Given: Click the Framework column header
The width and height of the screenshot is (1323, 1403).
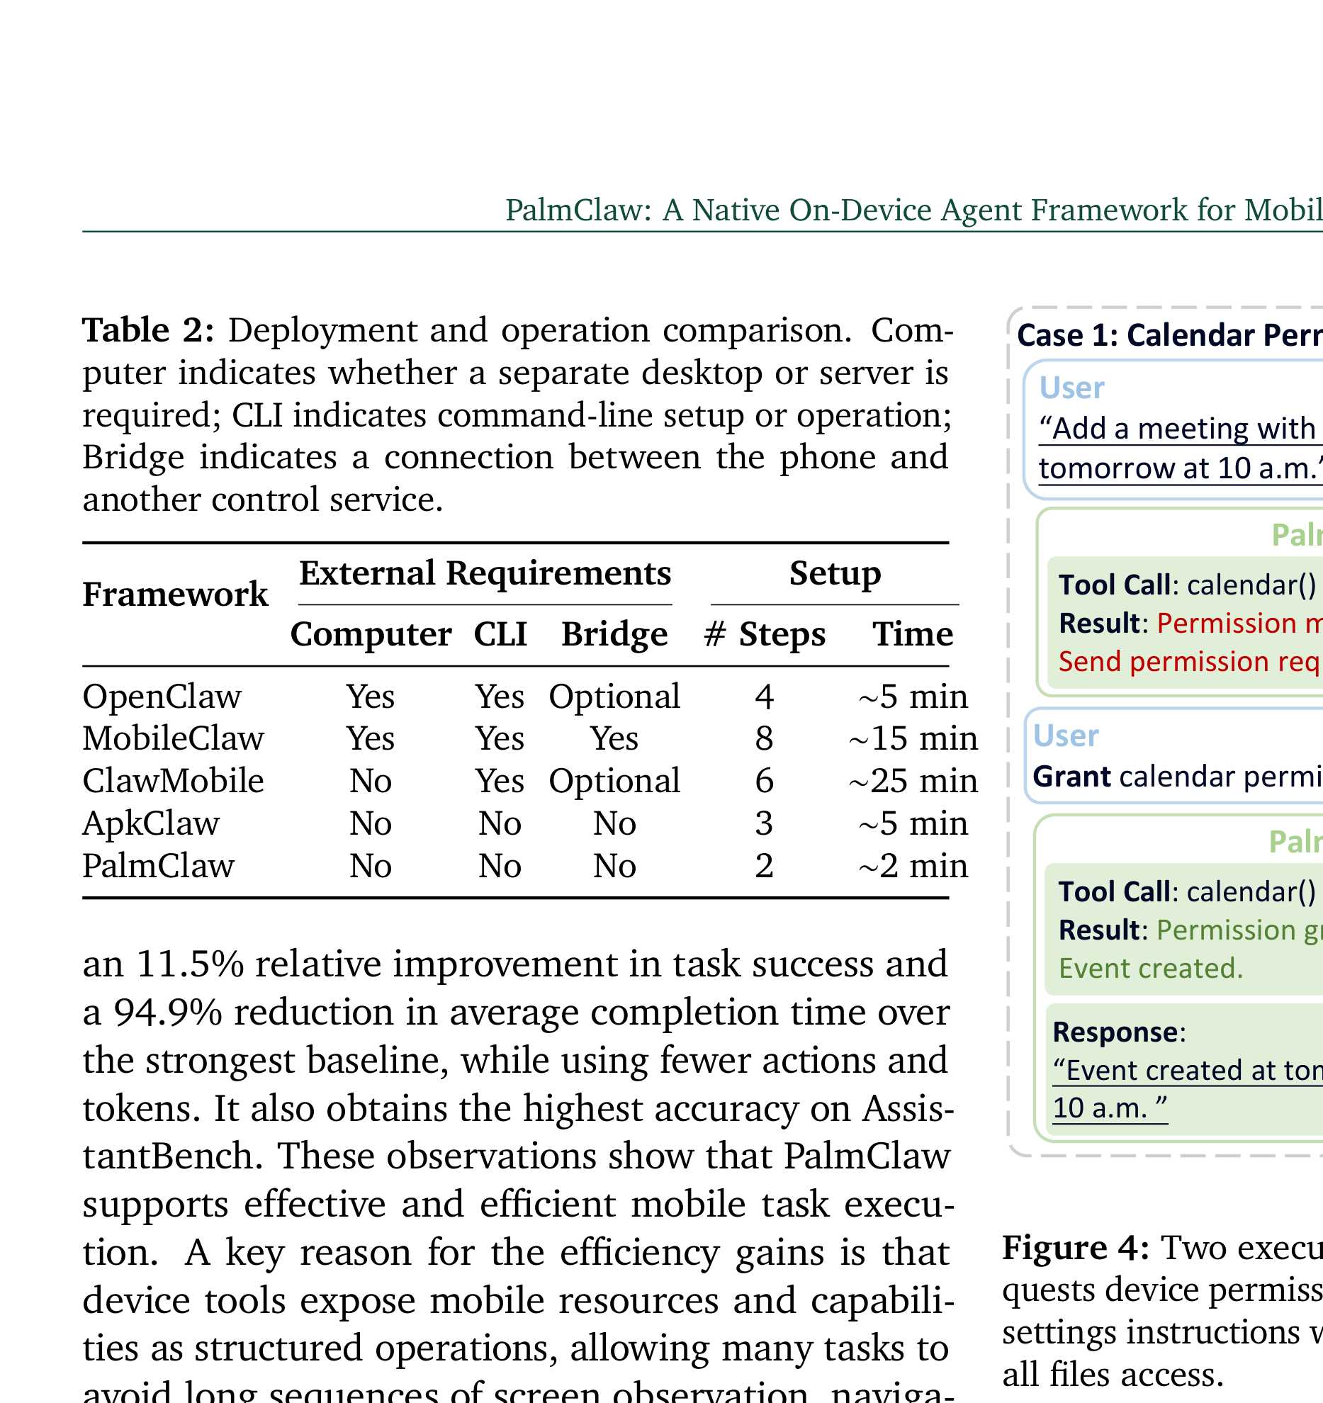Looking at the screenshot, I should pos(175,594).
